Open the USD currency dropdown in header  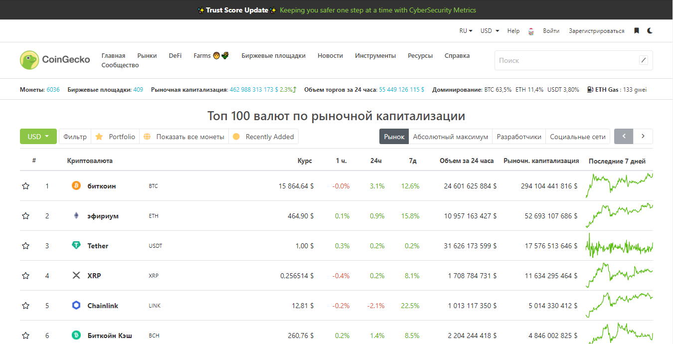(x=490, y=31)
